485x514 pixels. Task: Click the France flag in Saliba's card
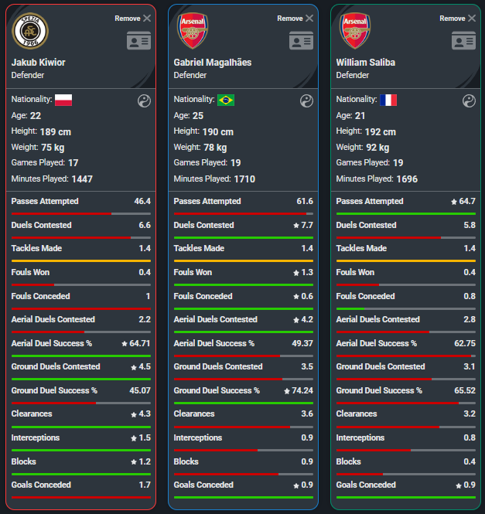388,100
